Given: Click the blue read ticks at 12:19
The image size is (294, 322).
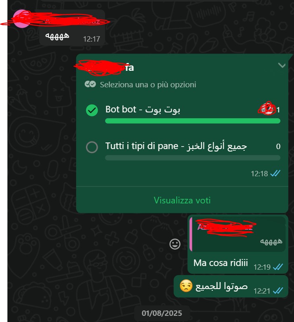Looking at the screenshot, I should point(278,267).
